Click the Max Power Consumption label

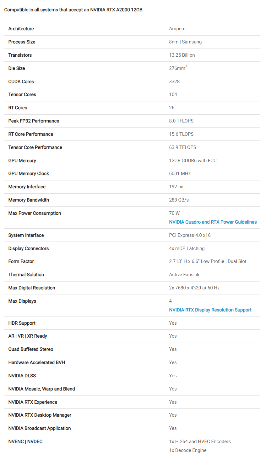pos(35,213)
